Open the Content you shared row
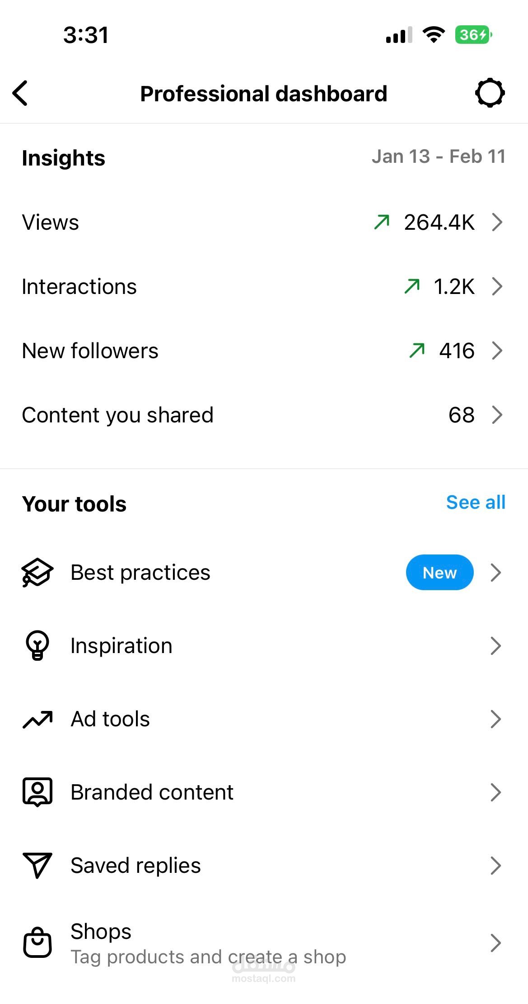Viewport: 528px width, 1004px height. tap(117, 415)
